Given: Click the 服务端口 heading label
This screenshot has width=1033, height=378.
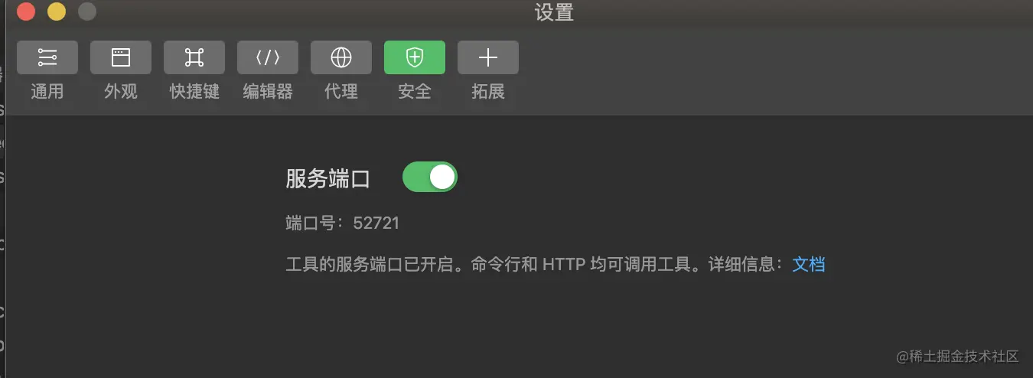Looking at the screenshot, I should [x=328, y=179].
